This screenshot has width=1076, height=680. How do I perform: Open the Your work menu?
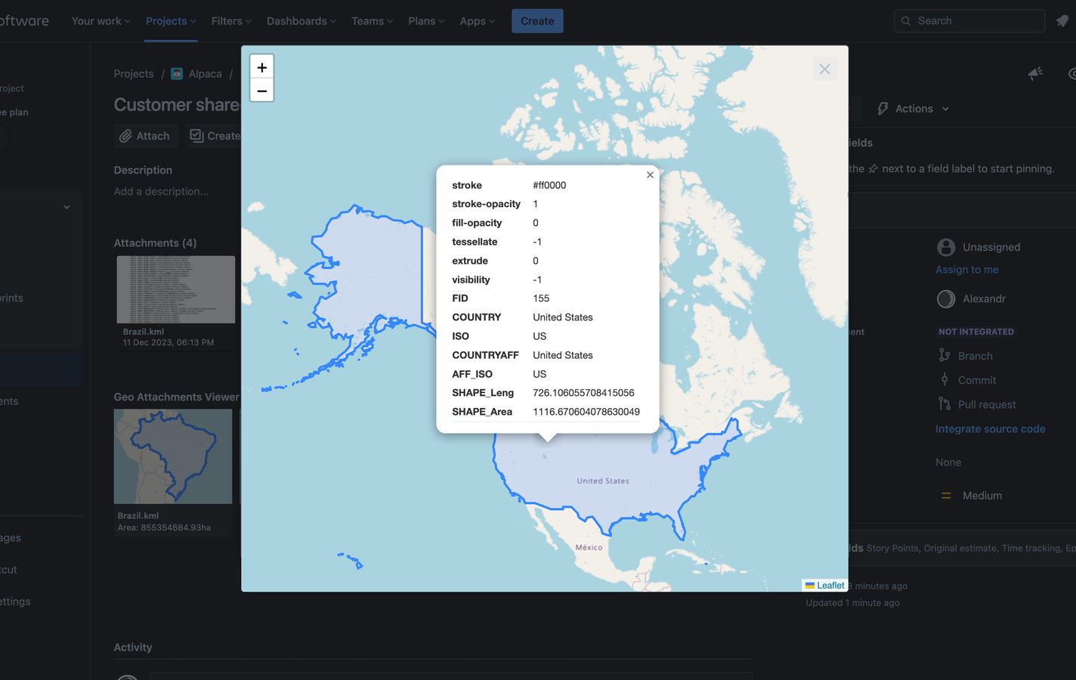point(101,21)
